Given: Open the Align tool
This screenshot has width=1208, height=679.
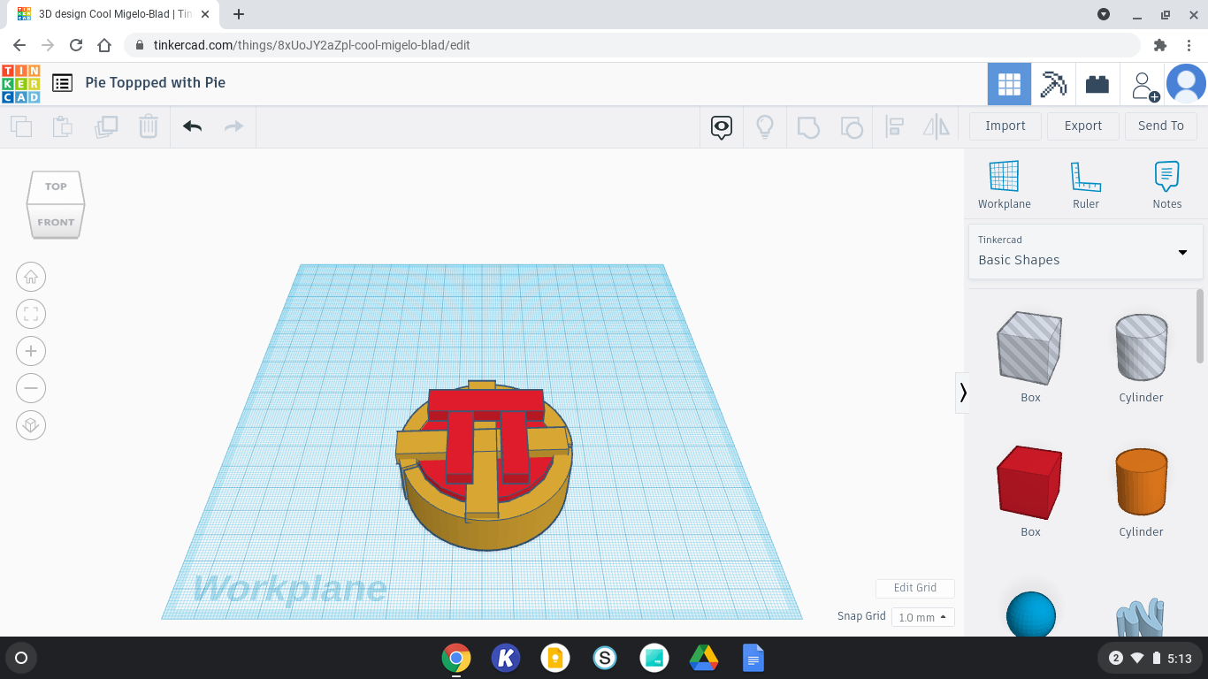Looking at the screenshot, I should pyautogui.click(x=893, y=126).
